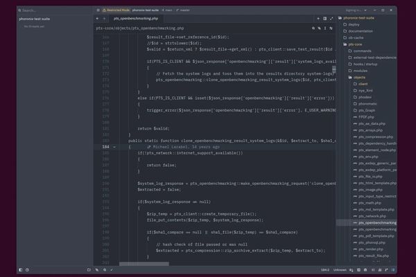Go back with the left arrow in tab bar
Image resolution: width=416 pixels, height=277 pixels.
coord(97,19)
